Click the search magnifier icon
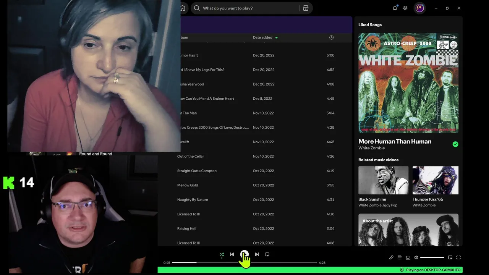The width and height of the screenshot is (489, 275). pyautogui.click(x=197, y=8)
